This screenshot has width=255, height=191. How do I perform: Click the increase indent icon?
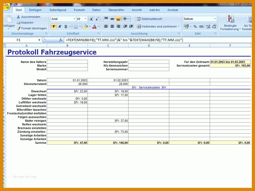[x=131, y=26]
